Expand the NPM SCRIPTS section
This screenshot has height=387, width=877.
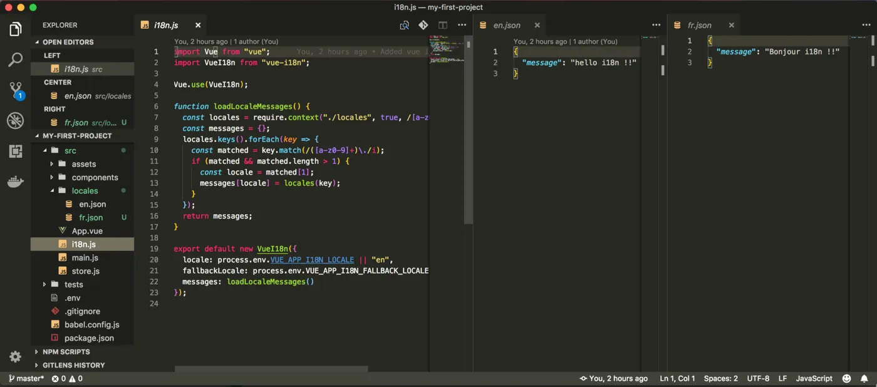point(66,352)
